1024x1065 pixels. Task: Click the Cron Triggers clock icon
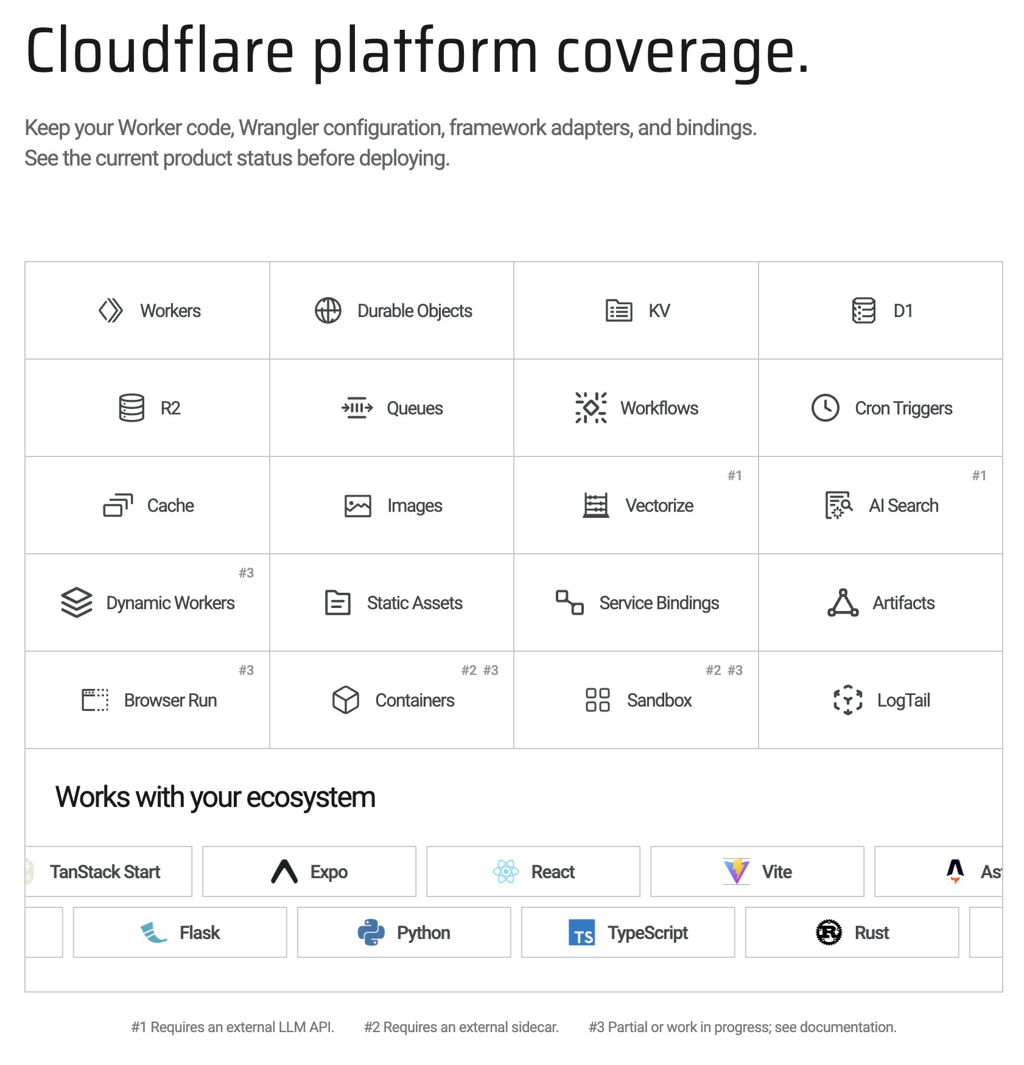825,408
